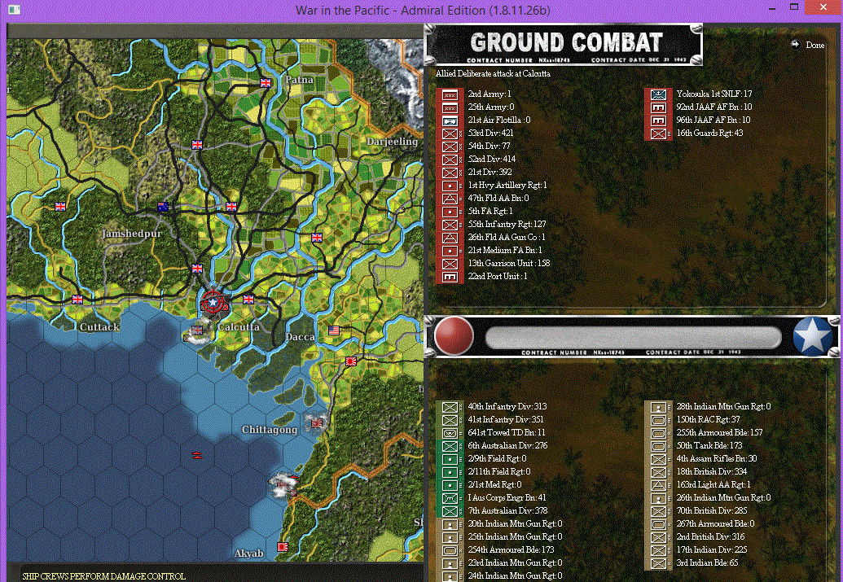Click the 47th Fld AA Bn icon
Screen dimensions: 843x582
[x=450, y=199]
